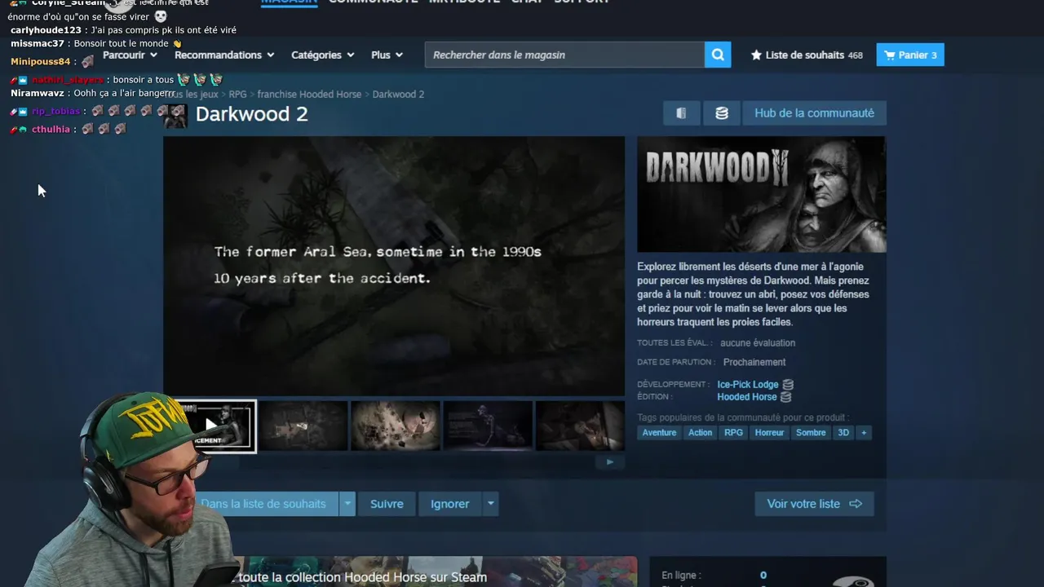Viewport: 1044px width, 587px height.
Task: Expand the Catégories menu
Action: tap(323, 55)
